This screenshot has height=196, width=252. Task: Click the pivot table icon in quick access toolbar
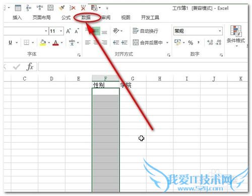(x=94, y=8)
